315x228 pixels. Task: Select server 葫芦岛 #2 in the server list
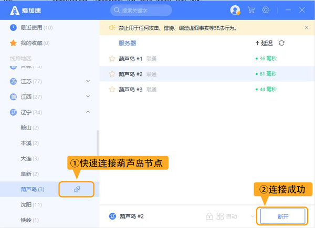pyautogui.click(x=207, y=74)
